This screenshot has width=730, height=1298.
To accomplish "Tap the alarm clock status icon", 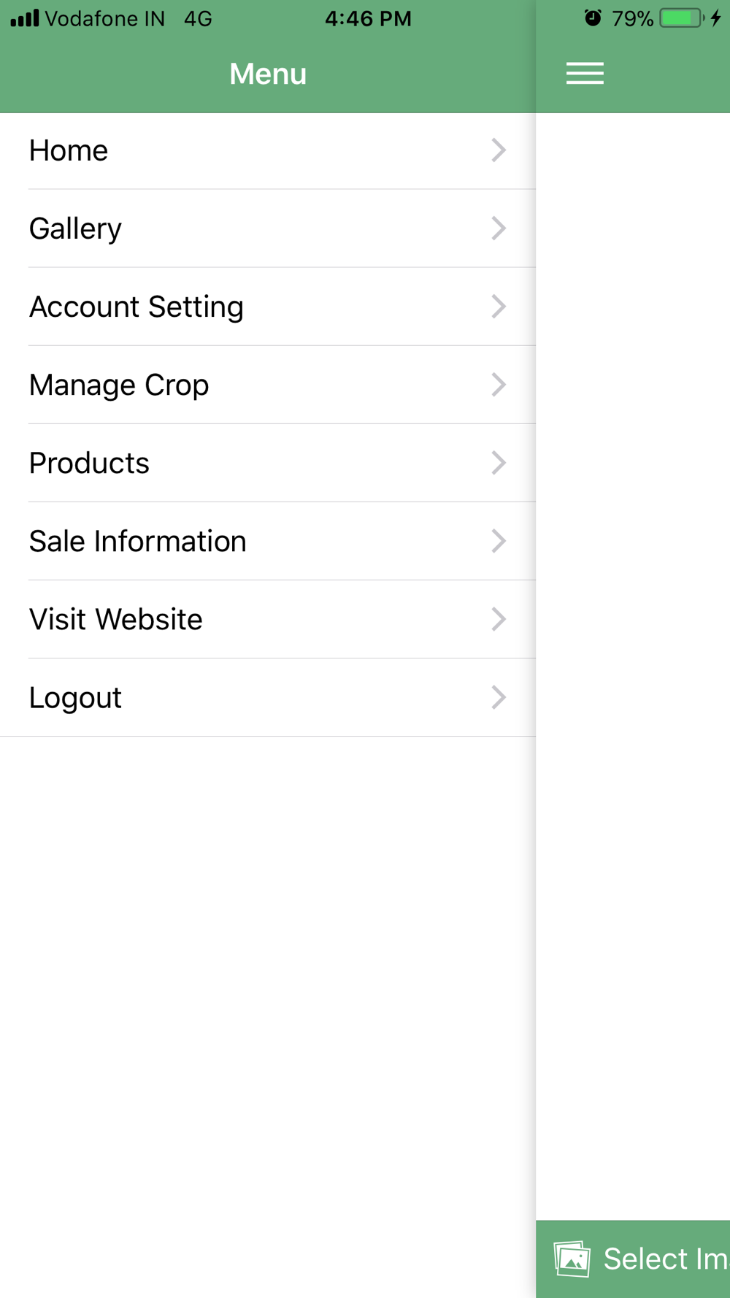I will (593, 18).
